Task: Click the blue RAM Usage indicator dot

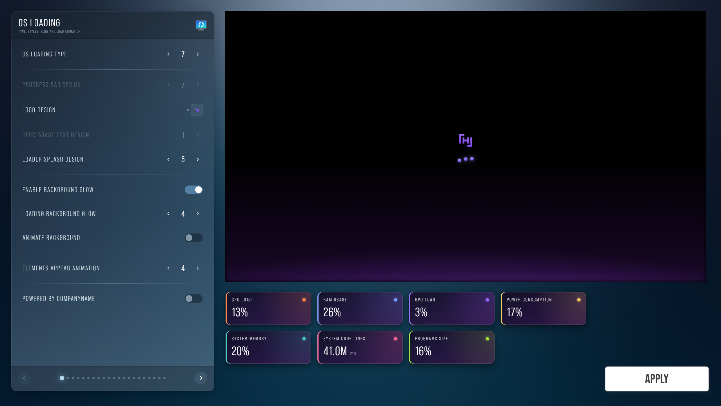Action: click(395, 300)
